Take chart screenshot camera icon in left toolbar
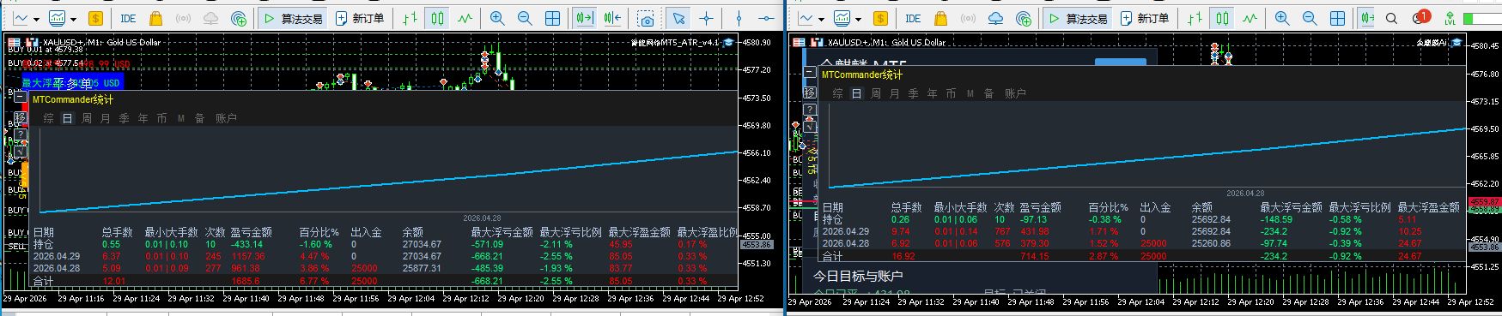Viewport: 1502px width, 316px height. [646, 18]
